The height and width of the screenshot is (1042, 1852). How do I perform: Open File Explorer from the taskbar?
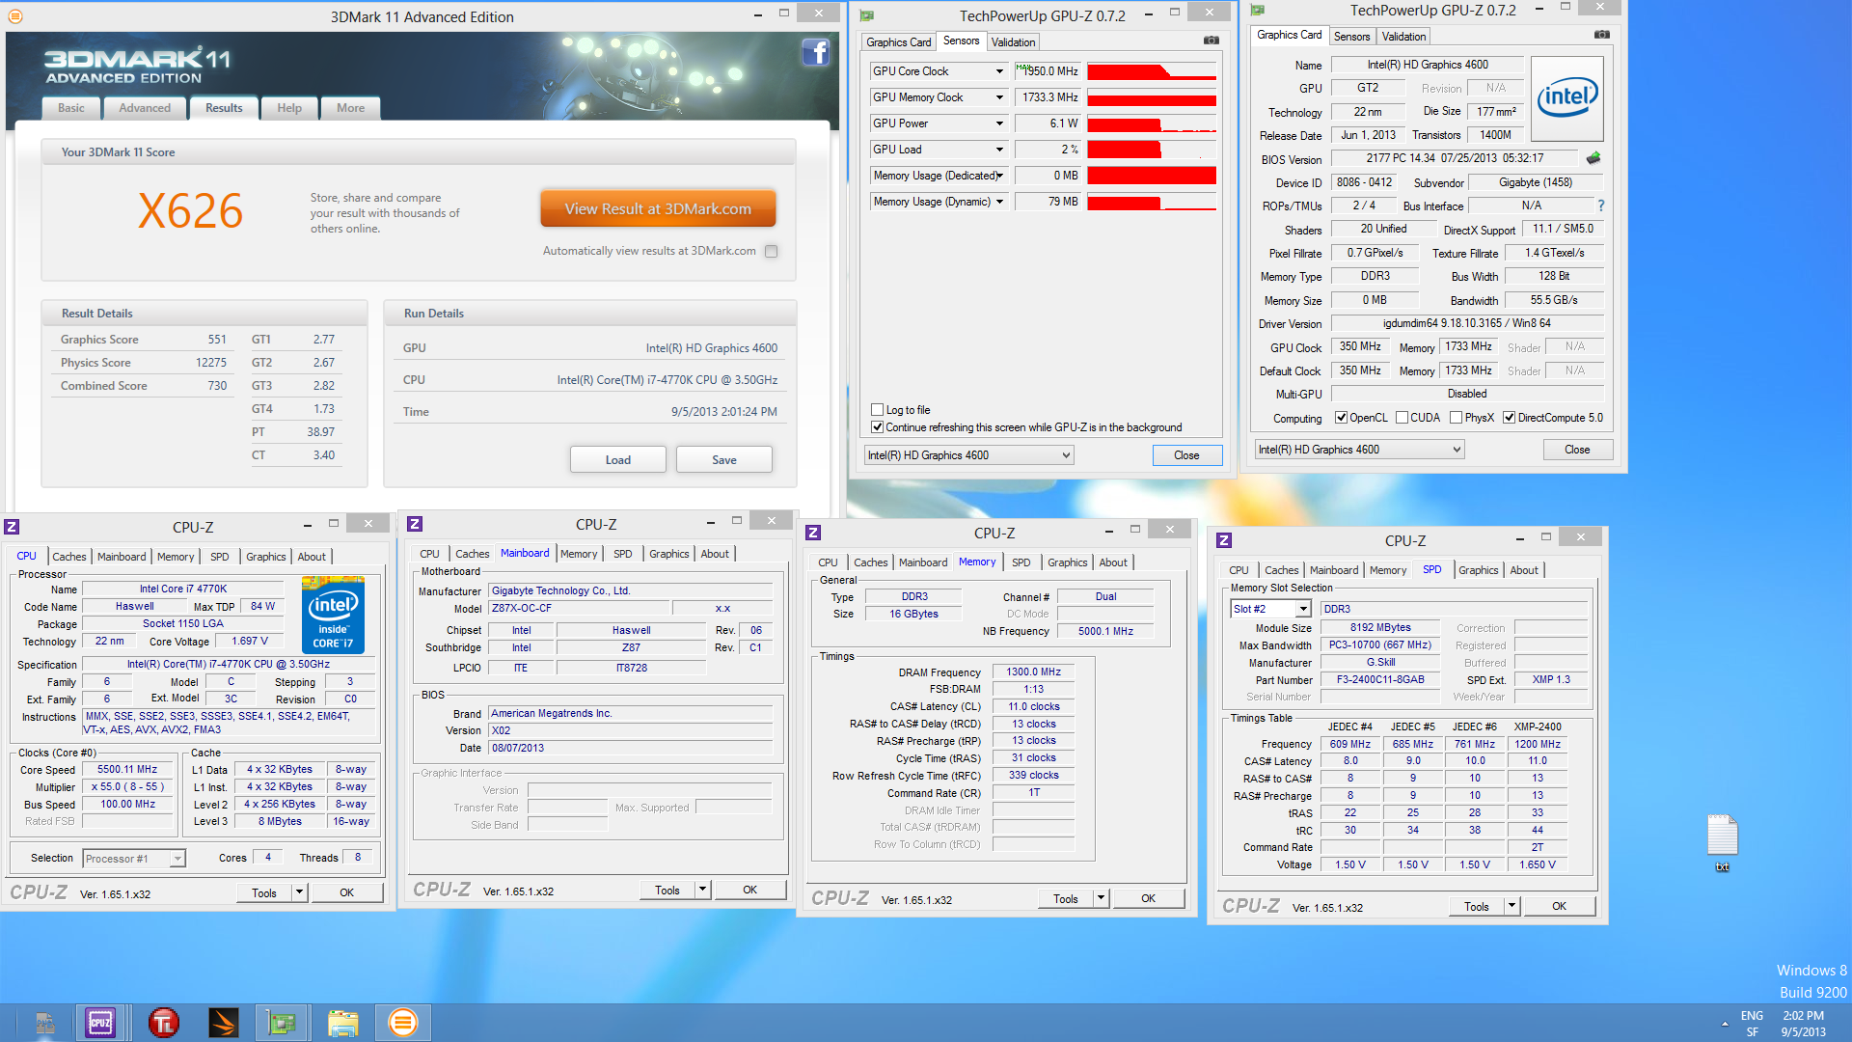click(x=342, y=1023)
